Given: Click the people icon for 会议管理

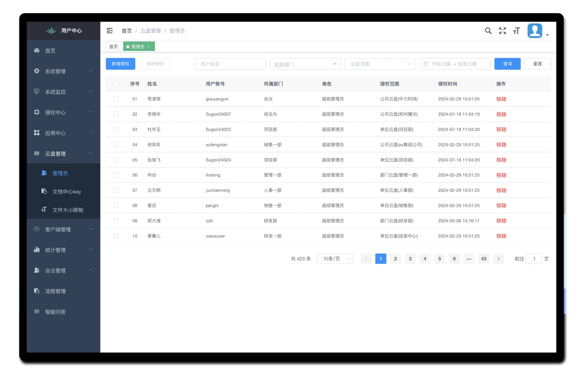Looking at the screenshot, I should point(37,270).
